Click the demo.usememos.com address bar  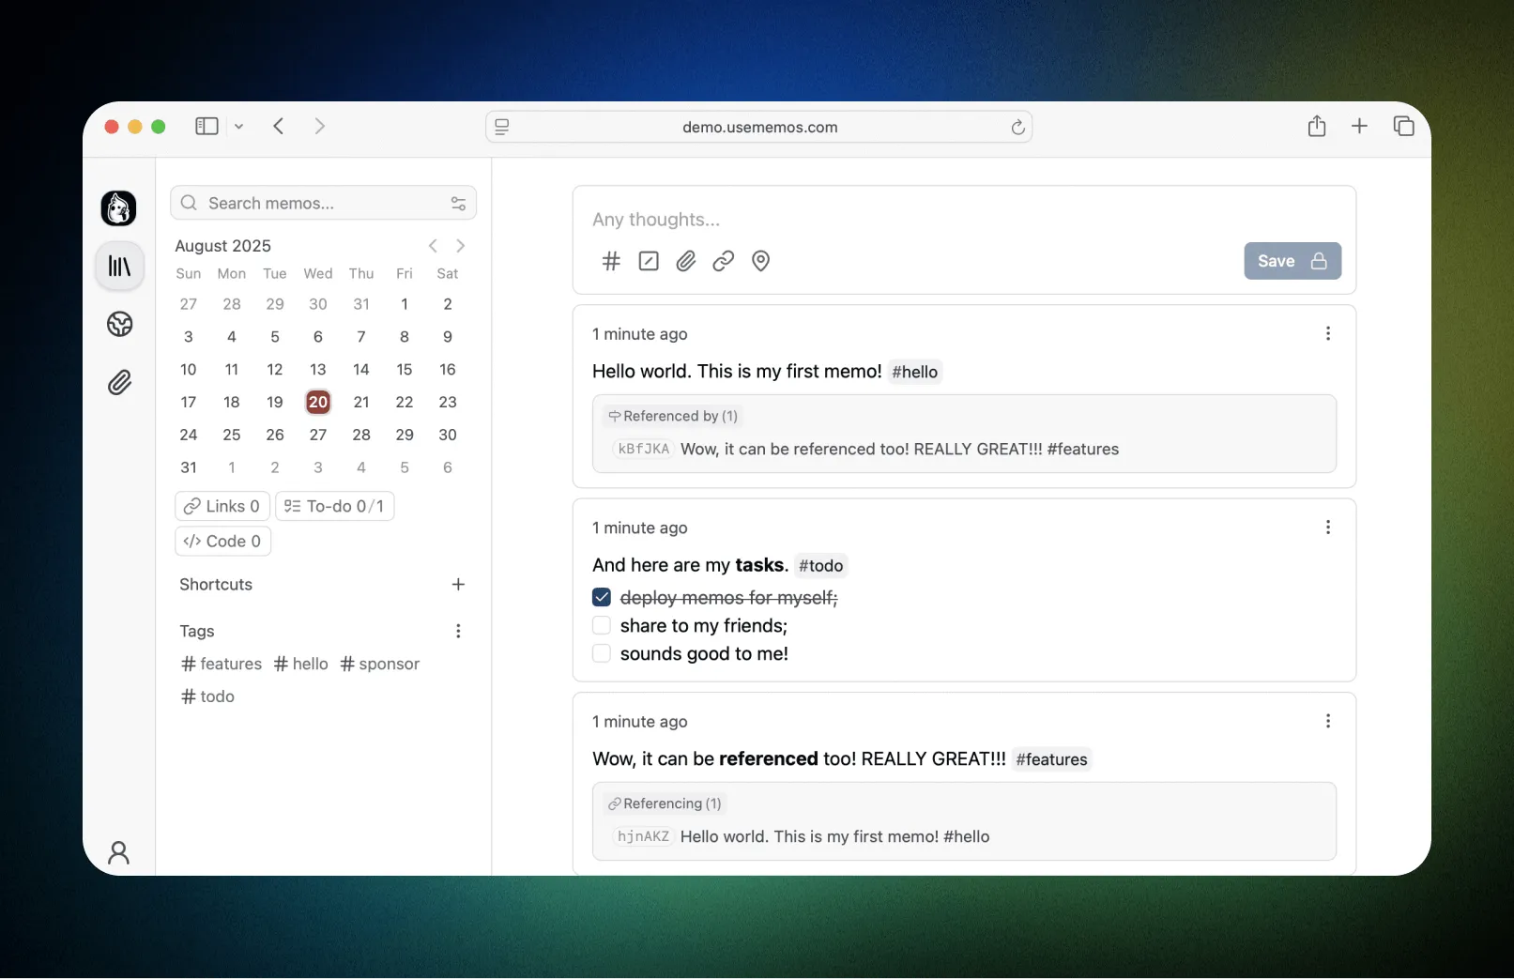759,127
